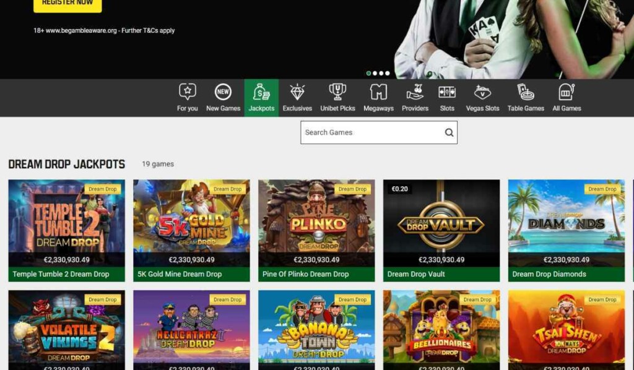
Task: Open the Slots reel icon
Action: 447,92
